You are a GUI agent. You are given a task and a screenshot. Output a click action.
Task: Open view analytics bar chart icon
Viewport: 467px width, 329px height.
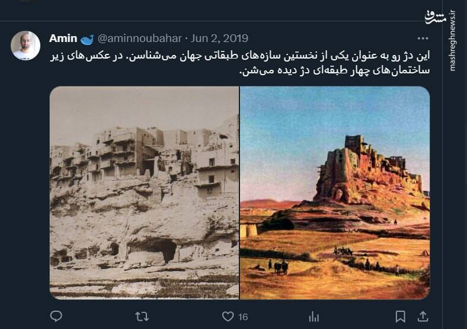click(314, 317)
